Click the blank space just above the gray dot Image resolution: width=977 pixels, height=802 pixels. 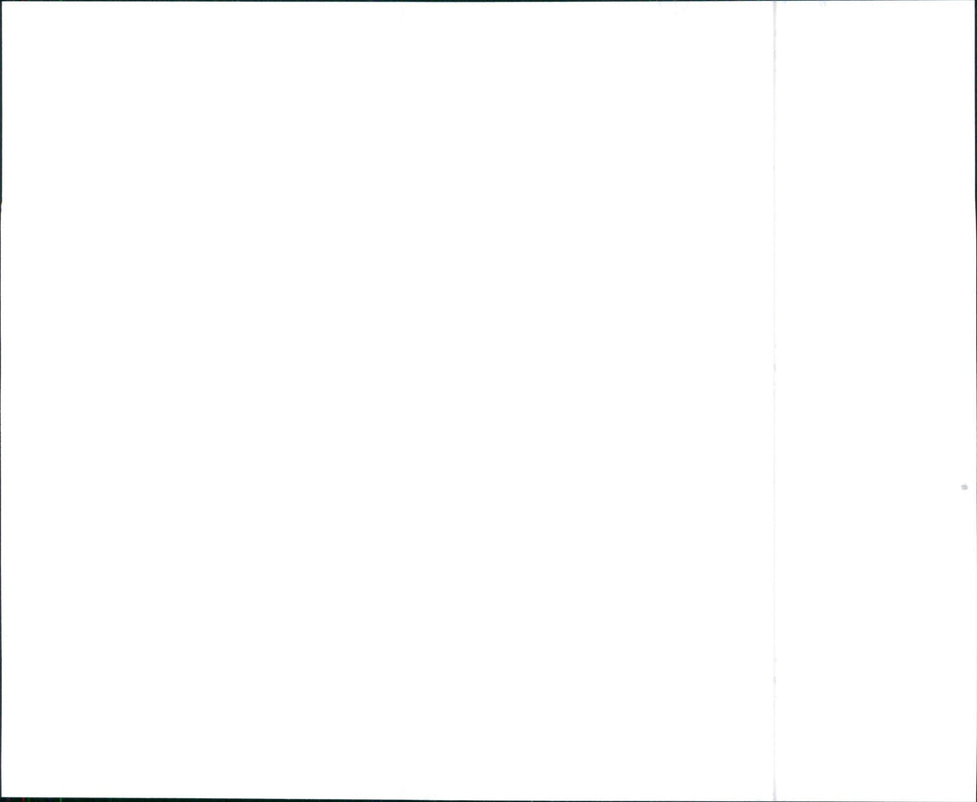coord(964,473)
